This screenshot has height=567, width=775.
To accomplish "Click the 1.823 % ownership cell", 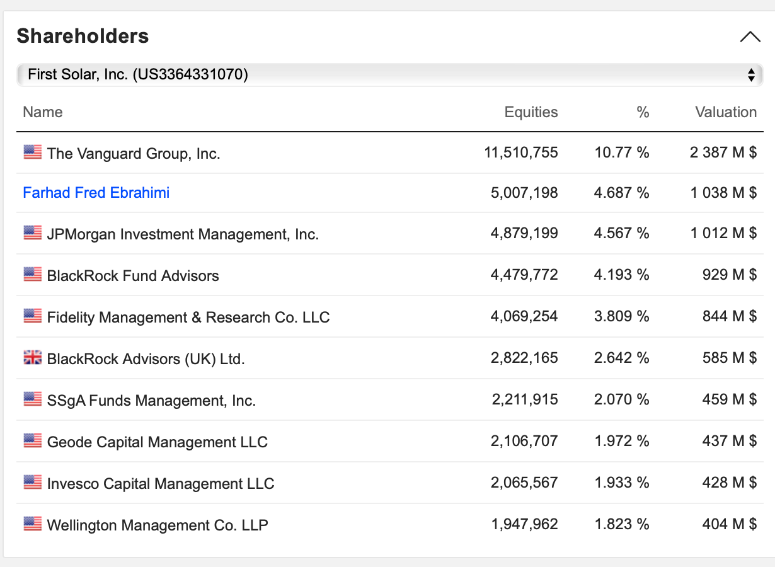I will pyautogui.click(x=622, y=524).
